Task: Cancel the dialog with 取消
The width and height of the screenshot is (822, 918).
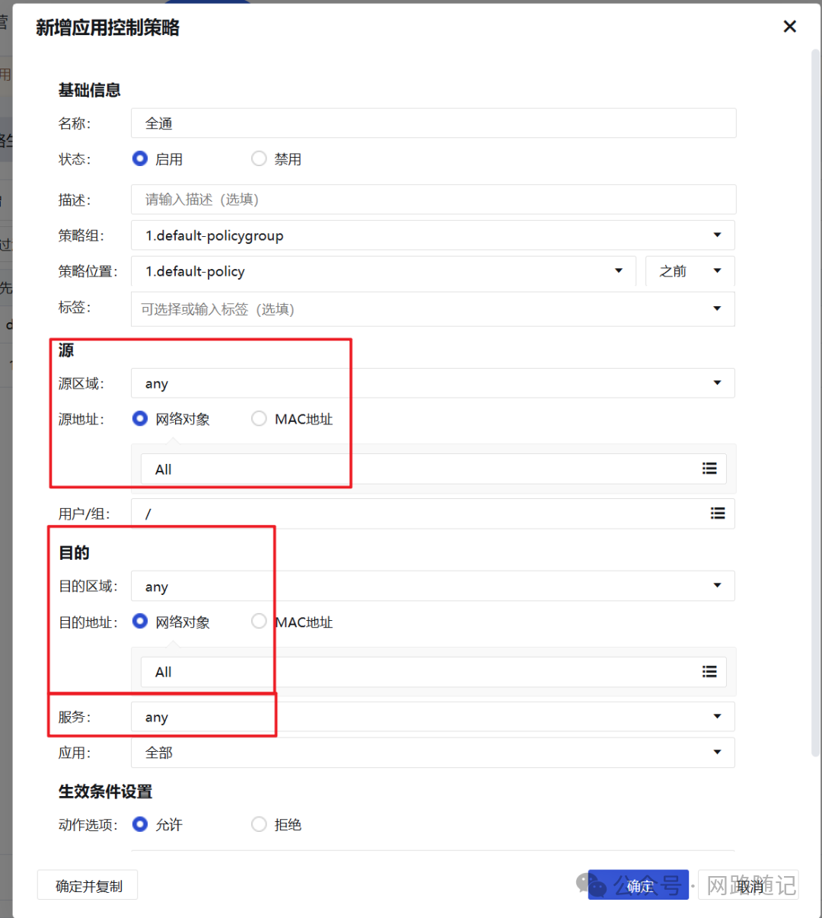Action: (x=750, y=884)
